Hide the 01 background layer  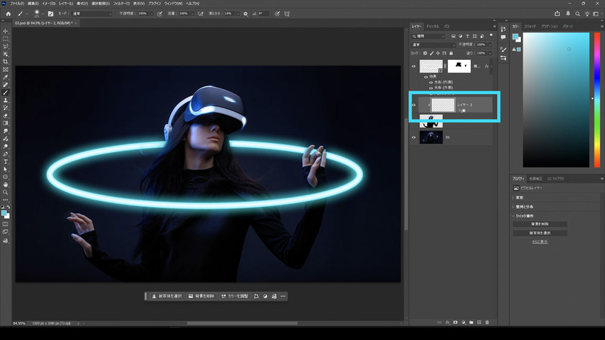pyautogui.click(x=414, y=137)
